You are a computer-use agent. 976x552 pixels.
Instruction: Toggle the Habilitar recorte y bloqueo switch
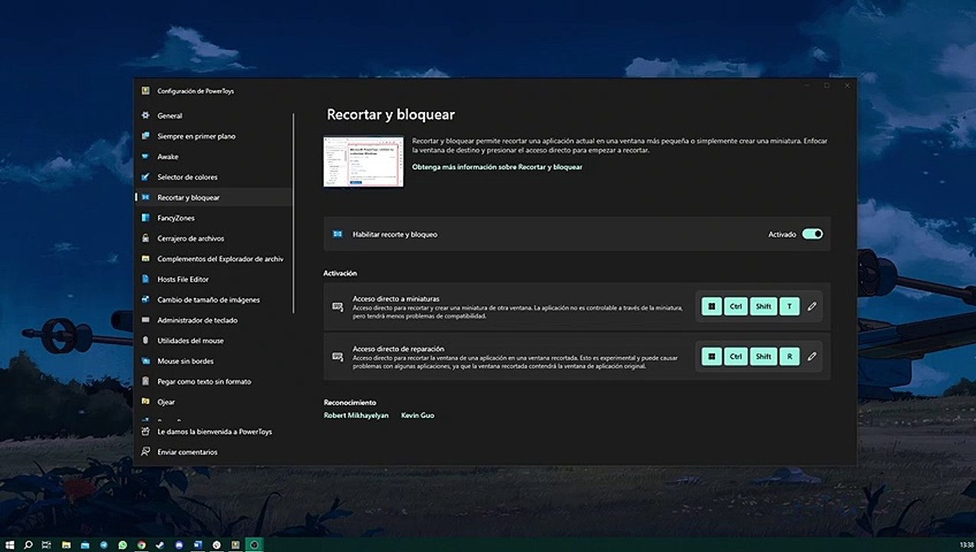813,234
